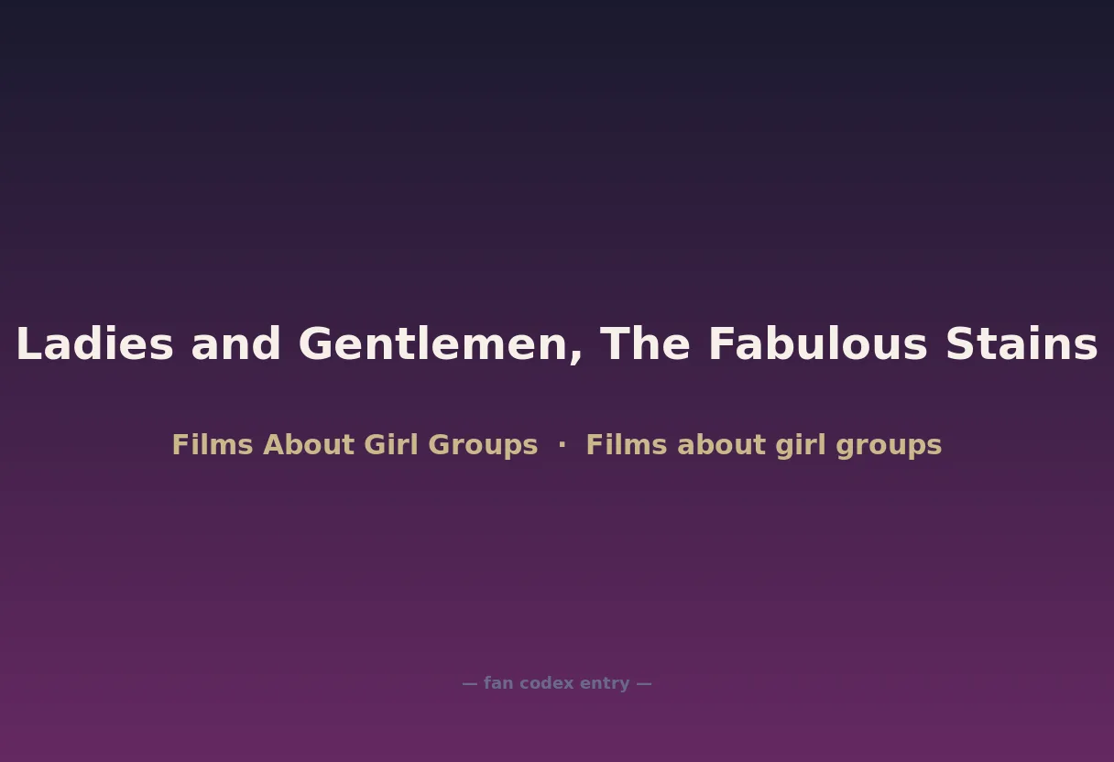Click the "fan codex entry" footer text
This screenshot has width=1114, height=762.
coord(556,683)
